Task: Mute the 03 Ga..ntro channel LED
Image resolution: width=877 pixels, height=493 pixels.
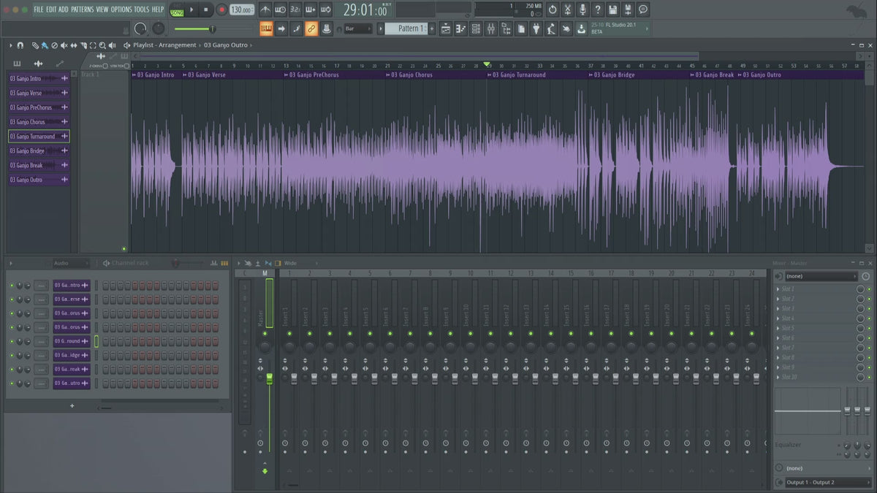Action: (x=12, y=285)
